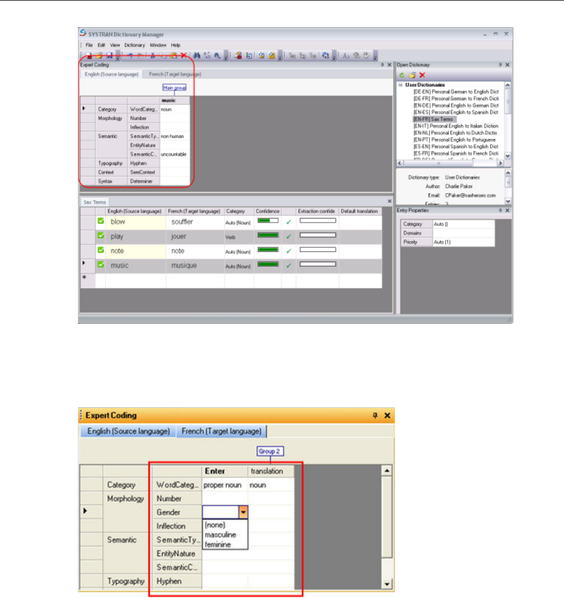The width and height of the screenshot is (564, 598).
Task: Select the Sax Terms dictionary tab
Action: coord(94,202)
